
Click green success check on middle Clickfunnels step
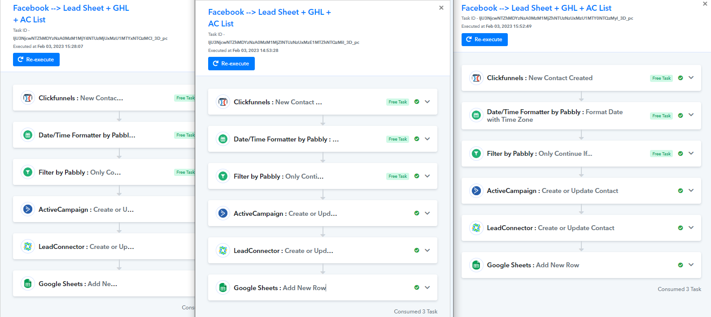pyautogui.click(x=417, y=102)
